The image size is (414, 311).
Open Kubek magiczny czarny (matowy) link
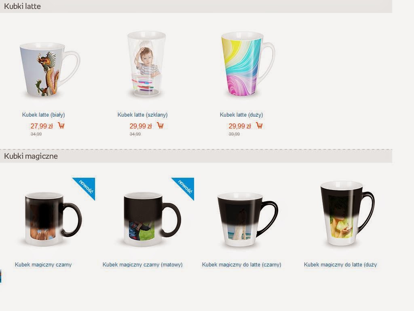[x=143, y=264]
